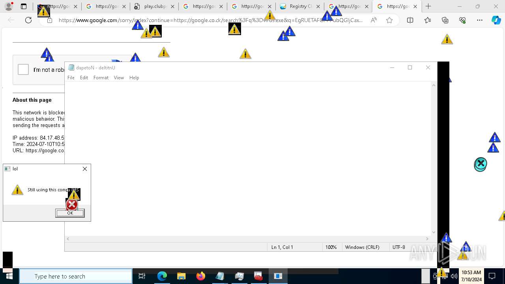Add a new browser tab
Image resolution: width=505 pixels, height=284 pixels.
pyautogui.click(x=428, y=6)
